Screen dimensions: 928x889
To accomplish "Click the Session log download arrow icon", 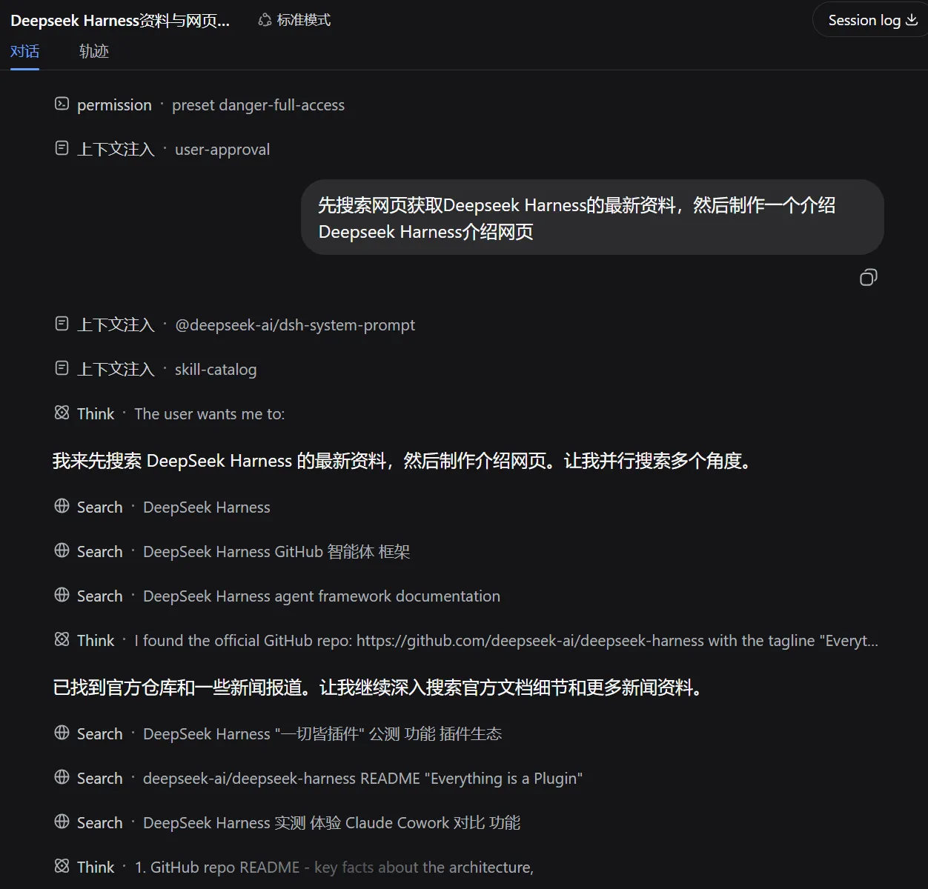I will pos(912,20).
